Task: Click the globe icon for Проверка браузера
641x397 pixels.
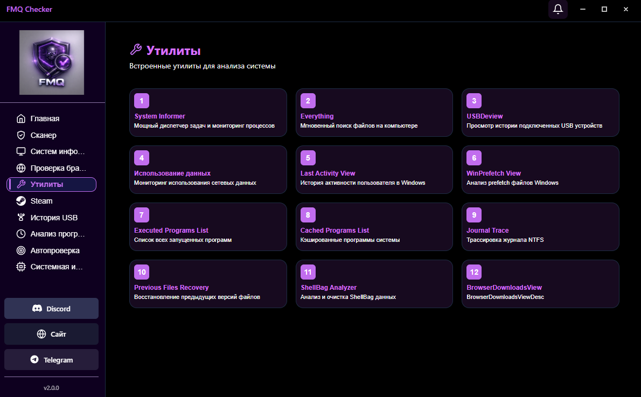Action: click(x=21, y=168)
